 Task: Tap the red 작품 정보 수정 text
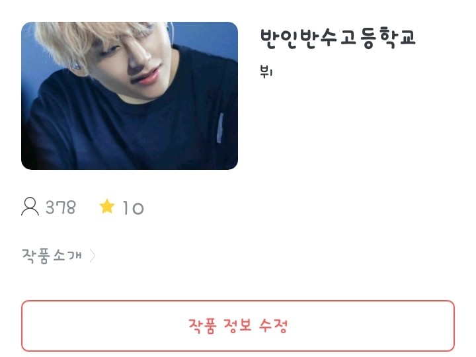tap(238, 326)
